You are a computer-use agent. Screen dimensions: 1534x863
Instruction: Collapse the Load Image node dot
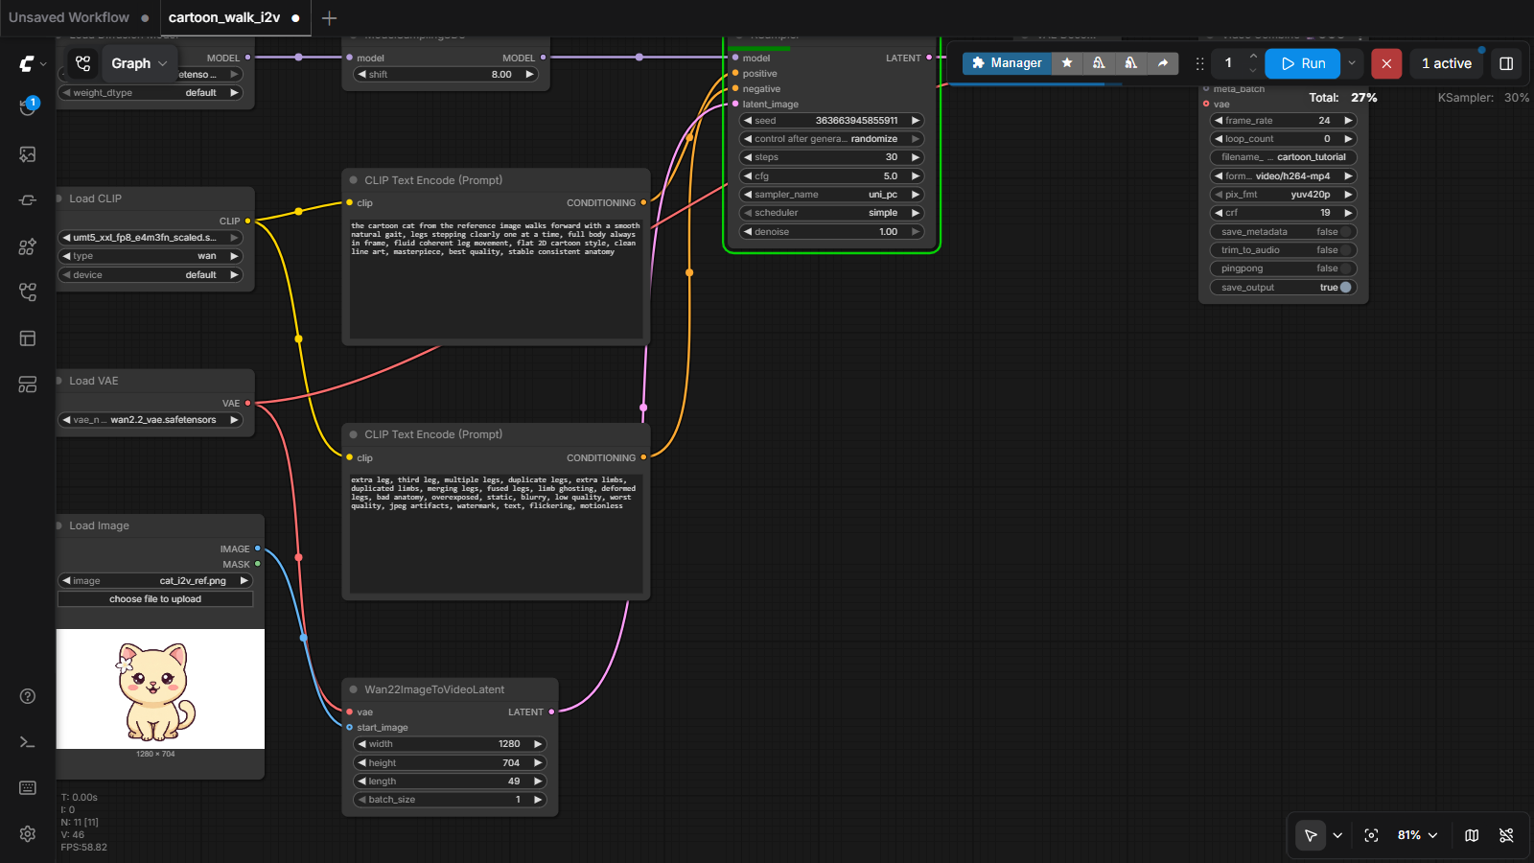(x=58, y=525)
